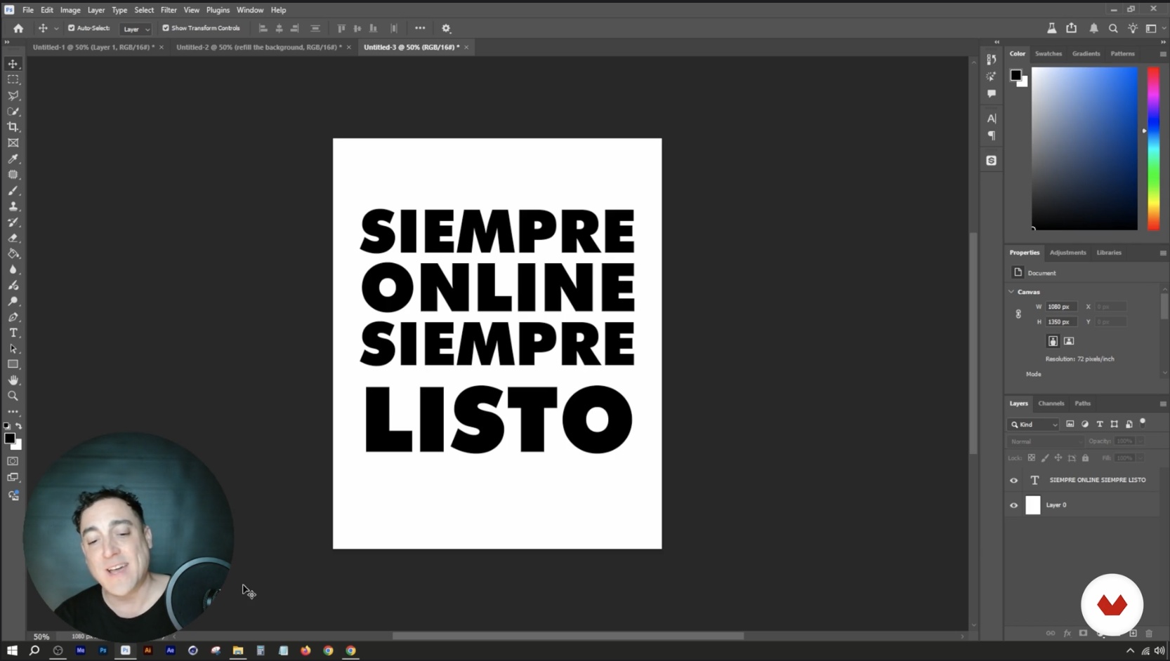
Task: Open the Image menu
Action: tap(70, 10)
